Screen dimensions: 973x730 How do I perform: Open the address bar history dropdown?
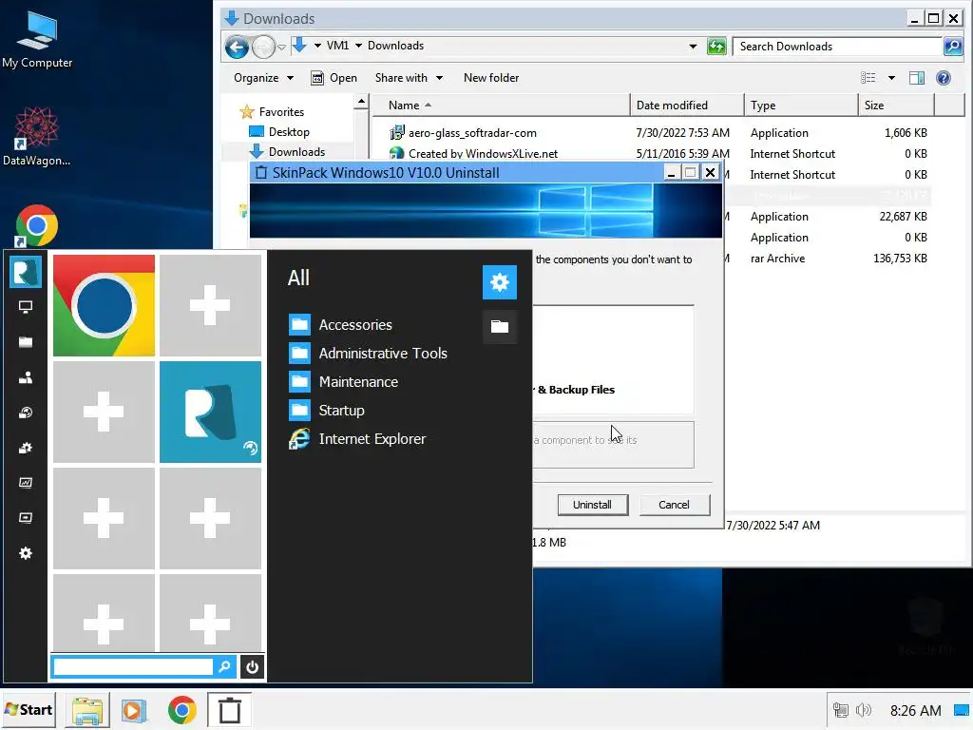[693, 47]
